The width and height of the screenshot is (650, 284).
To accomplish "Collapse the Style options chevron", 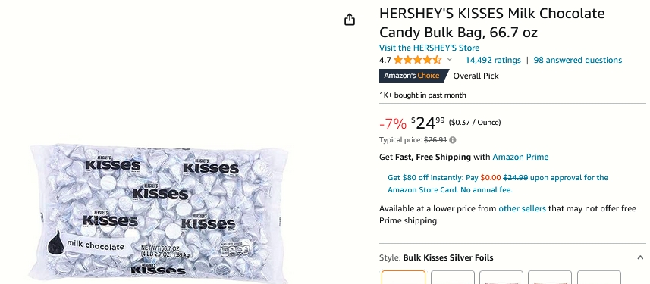I will pyautogui.click(x=640, y=257).
